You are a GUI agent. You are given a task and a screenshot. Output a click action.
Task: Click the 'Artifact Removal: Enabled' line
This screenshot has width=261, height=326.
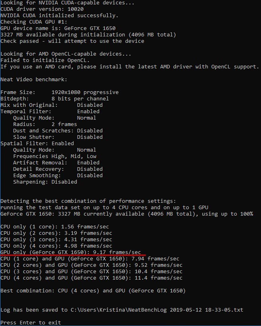pyautogui.click(x=56, y=162)
